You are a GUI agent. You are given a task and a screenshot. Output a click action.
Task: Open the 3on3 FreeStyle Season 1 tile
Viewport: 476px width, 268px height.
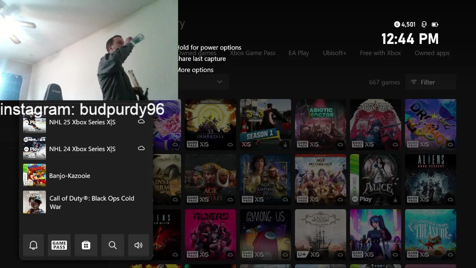pos(266,124)
